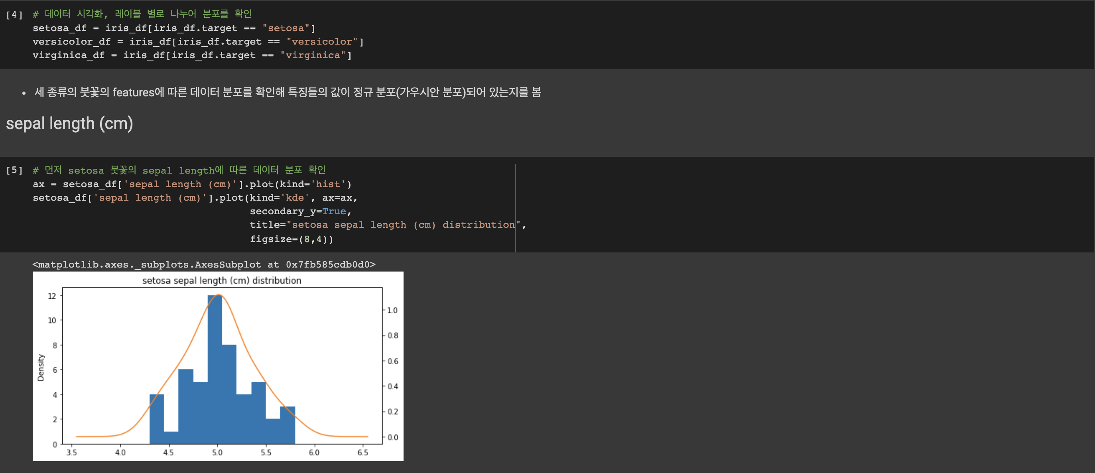Click the 'sepal length (cm)' section heading
The height and width of the screenshot is (473, 1095).
pos(69,123)
